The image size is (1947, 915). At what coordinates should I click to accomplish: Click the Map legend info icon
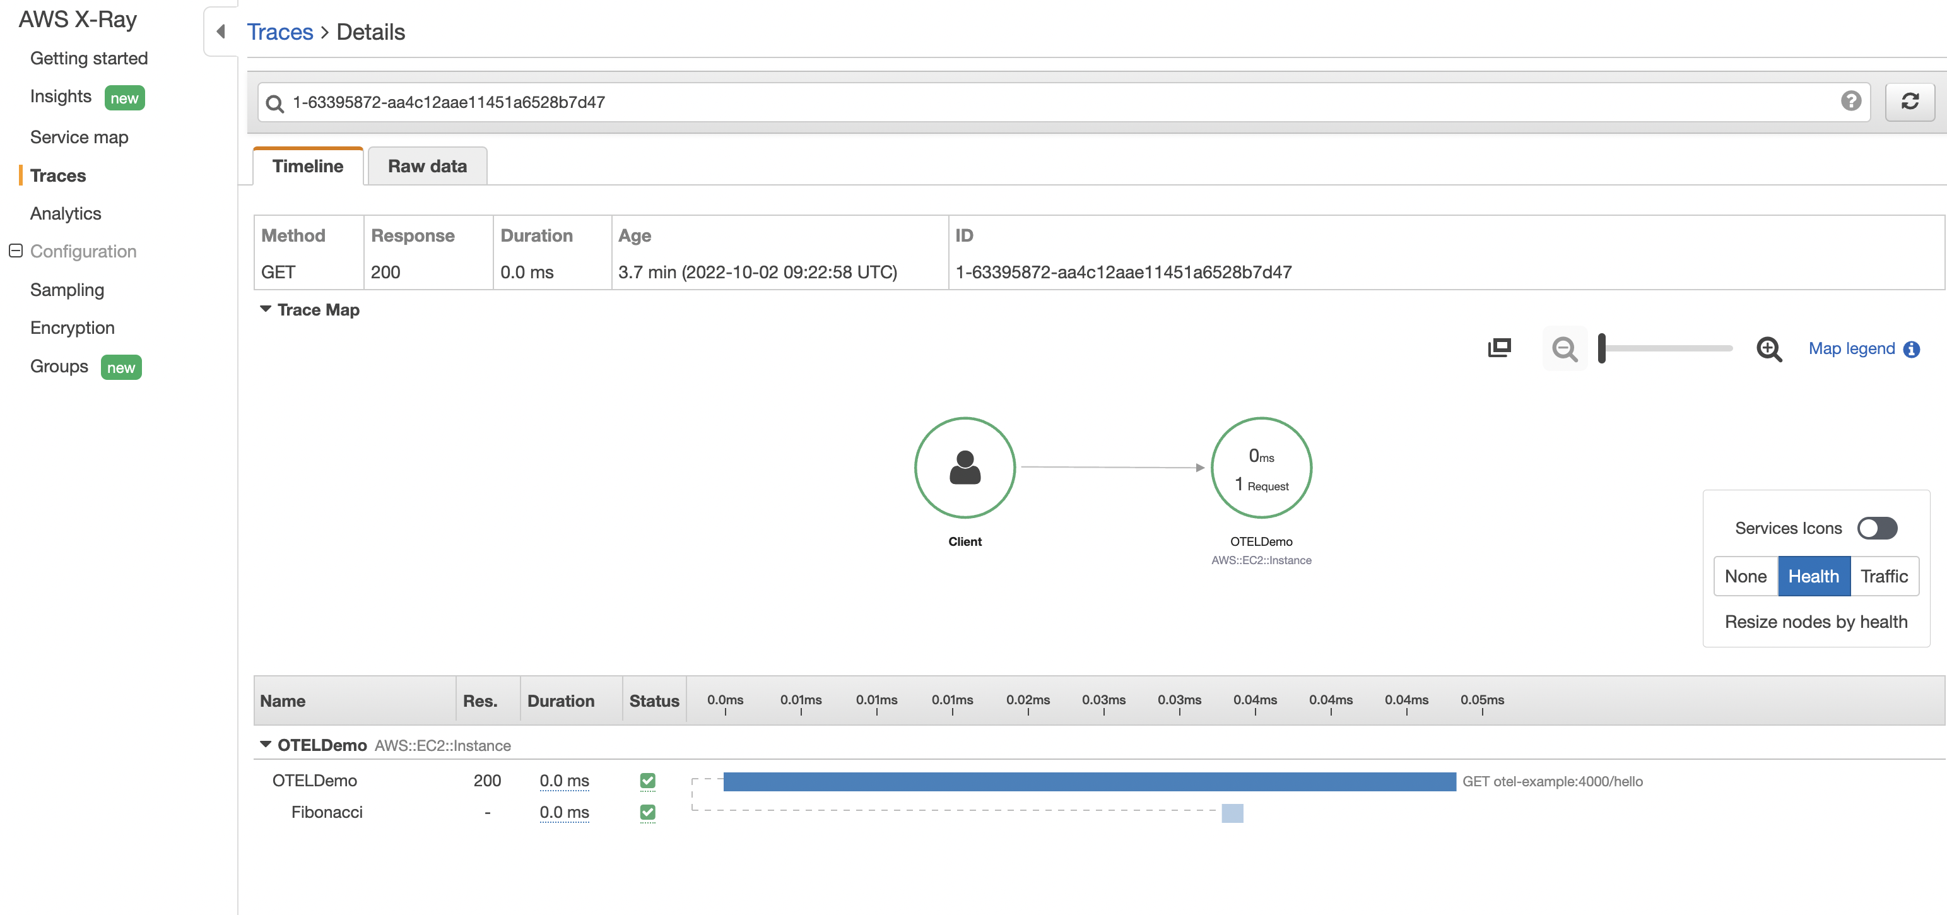point(1912,350)
